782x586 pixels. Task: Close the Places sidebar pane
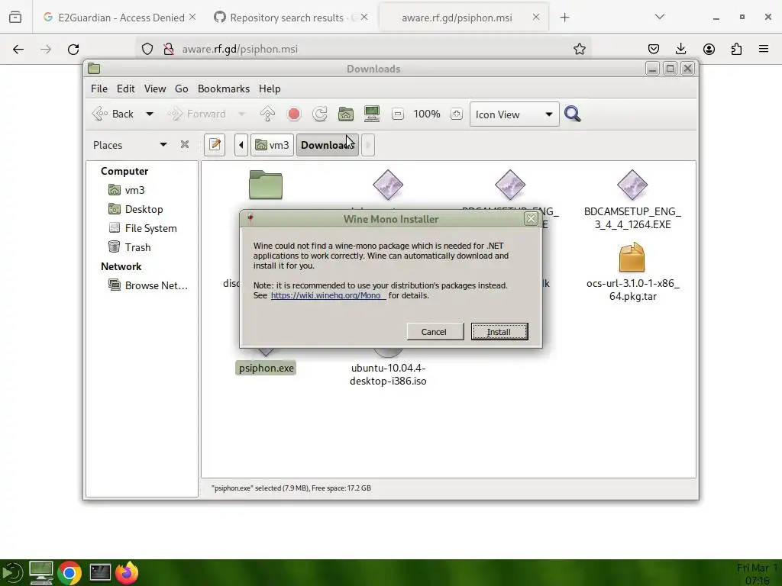(x=185, y=144)
